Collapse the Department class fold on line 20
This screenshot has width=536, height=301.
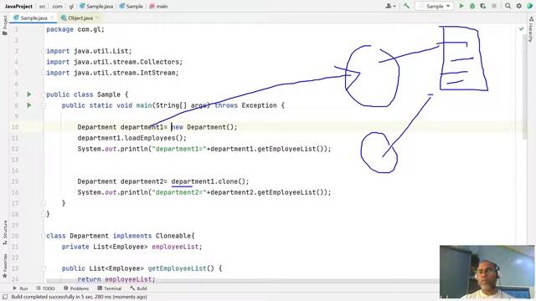click(44, 236)
